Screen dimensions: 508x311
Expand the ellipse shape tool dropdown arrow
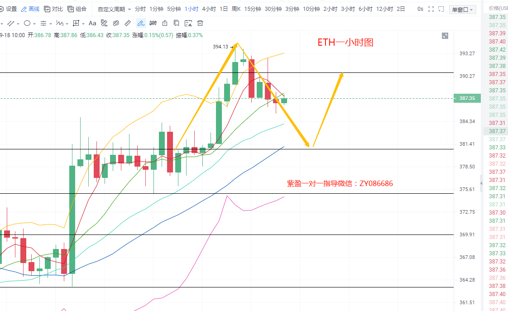point(34,24)
